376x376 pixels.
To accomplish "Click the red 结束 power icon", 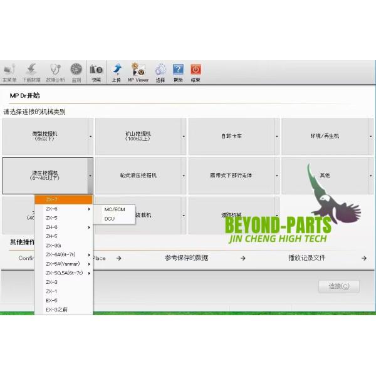I will coord(196,73).
